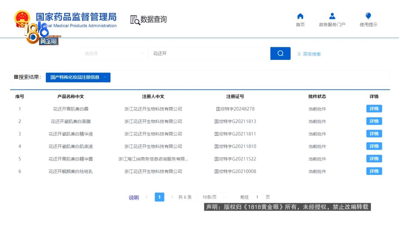View 详情 for 花还开雪肌美白精华露
Image resolution: width=399 pixels, height=225 pixels.
[374, 159]
